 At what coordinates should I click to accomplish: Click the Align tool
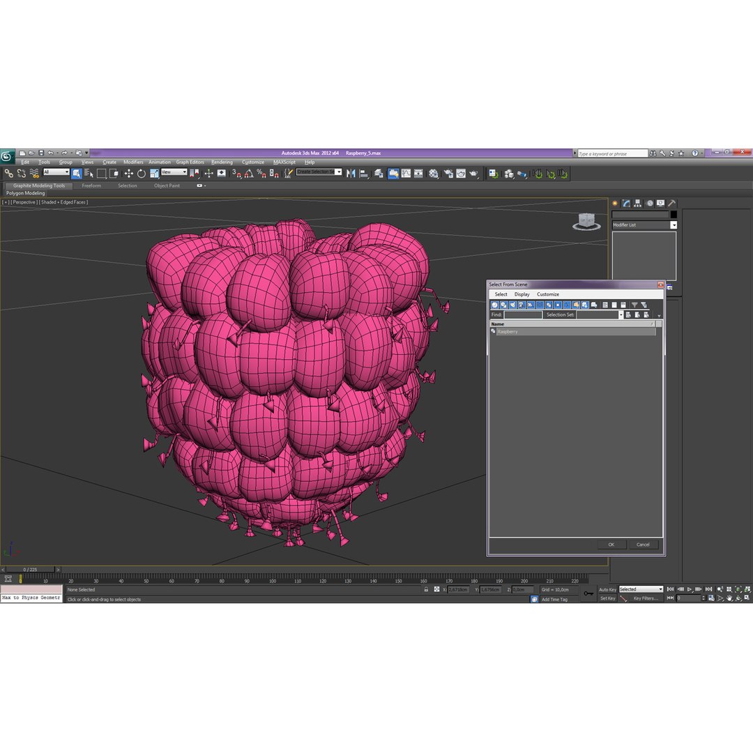pos(364,174)
